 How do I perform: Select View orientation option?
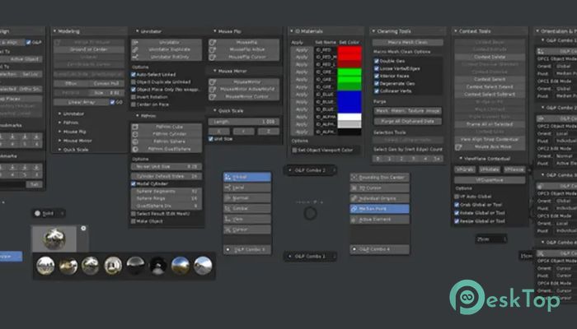pyautogui.click(x=247, y=219)
